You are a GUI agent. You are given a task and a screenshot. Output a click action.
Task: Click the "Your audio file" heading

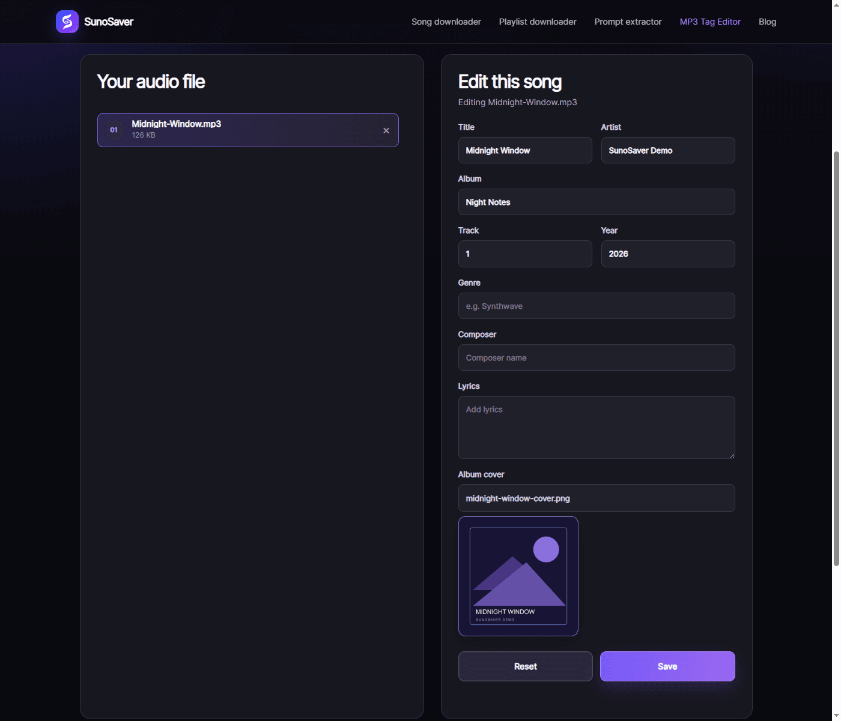click(x=151, y=82)
